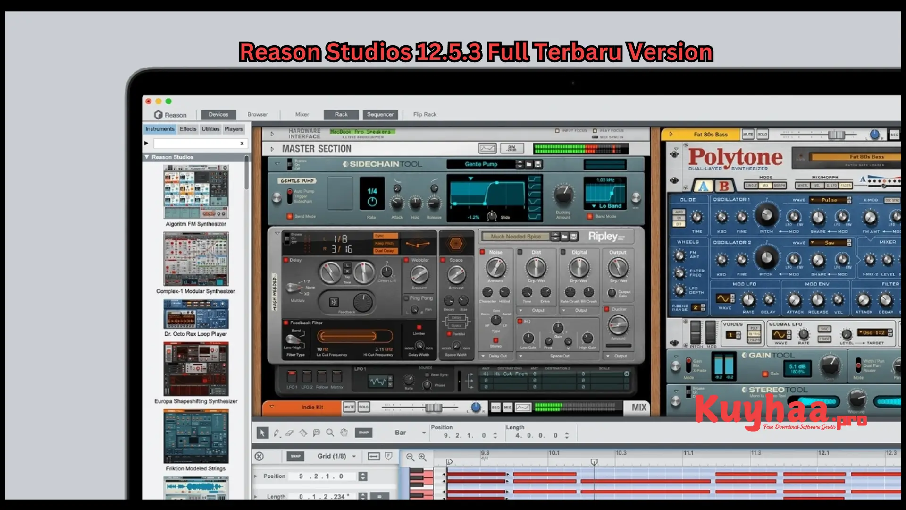Open the Bar value dropdown

[410, 433]
